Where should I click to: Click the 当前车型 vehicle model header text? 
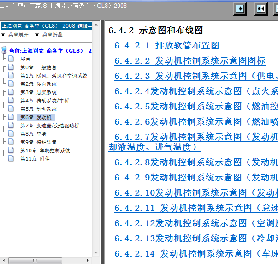pyautogui.click(x=63, y=6)
